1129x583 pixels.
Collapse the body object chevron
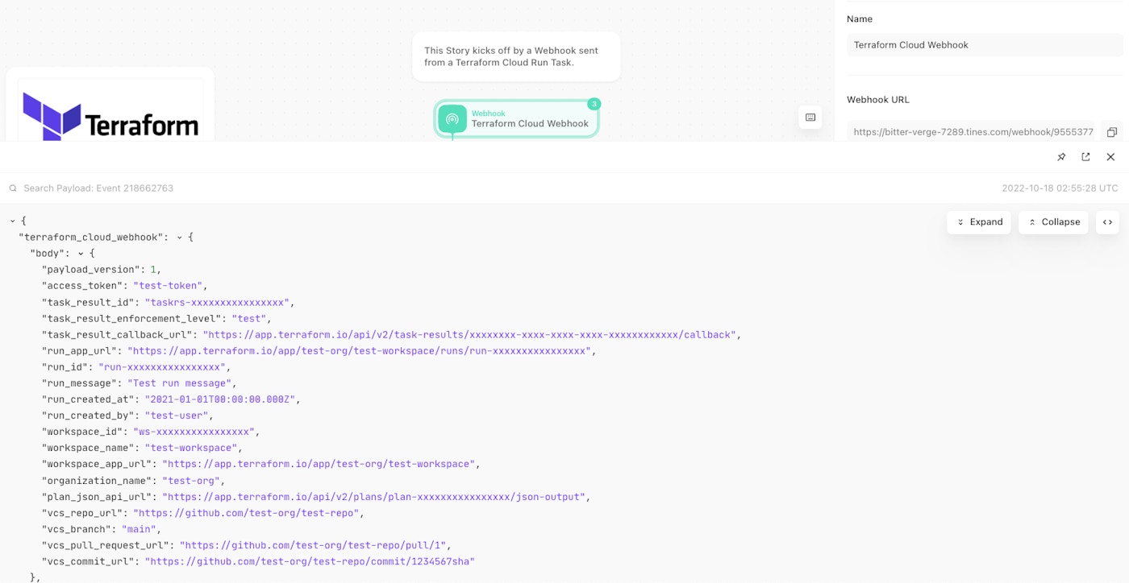(81, 254)
